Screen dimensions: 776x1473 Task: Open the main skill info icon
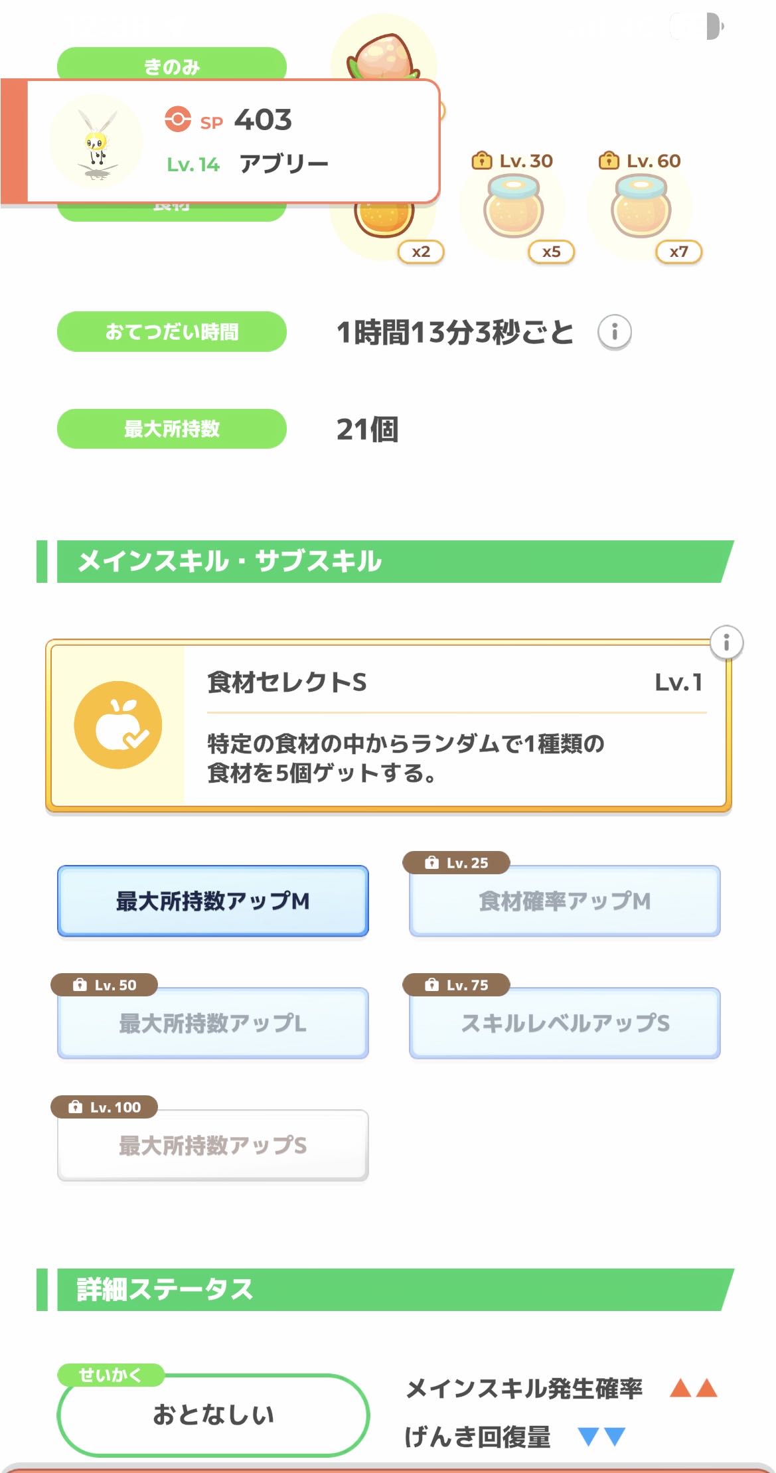726,643
